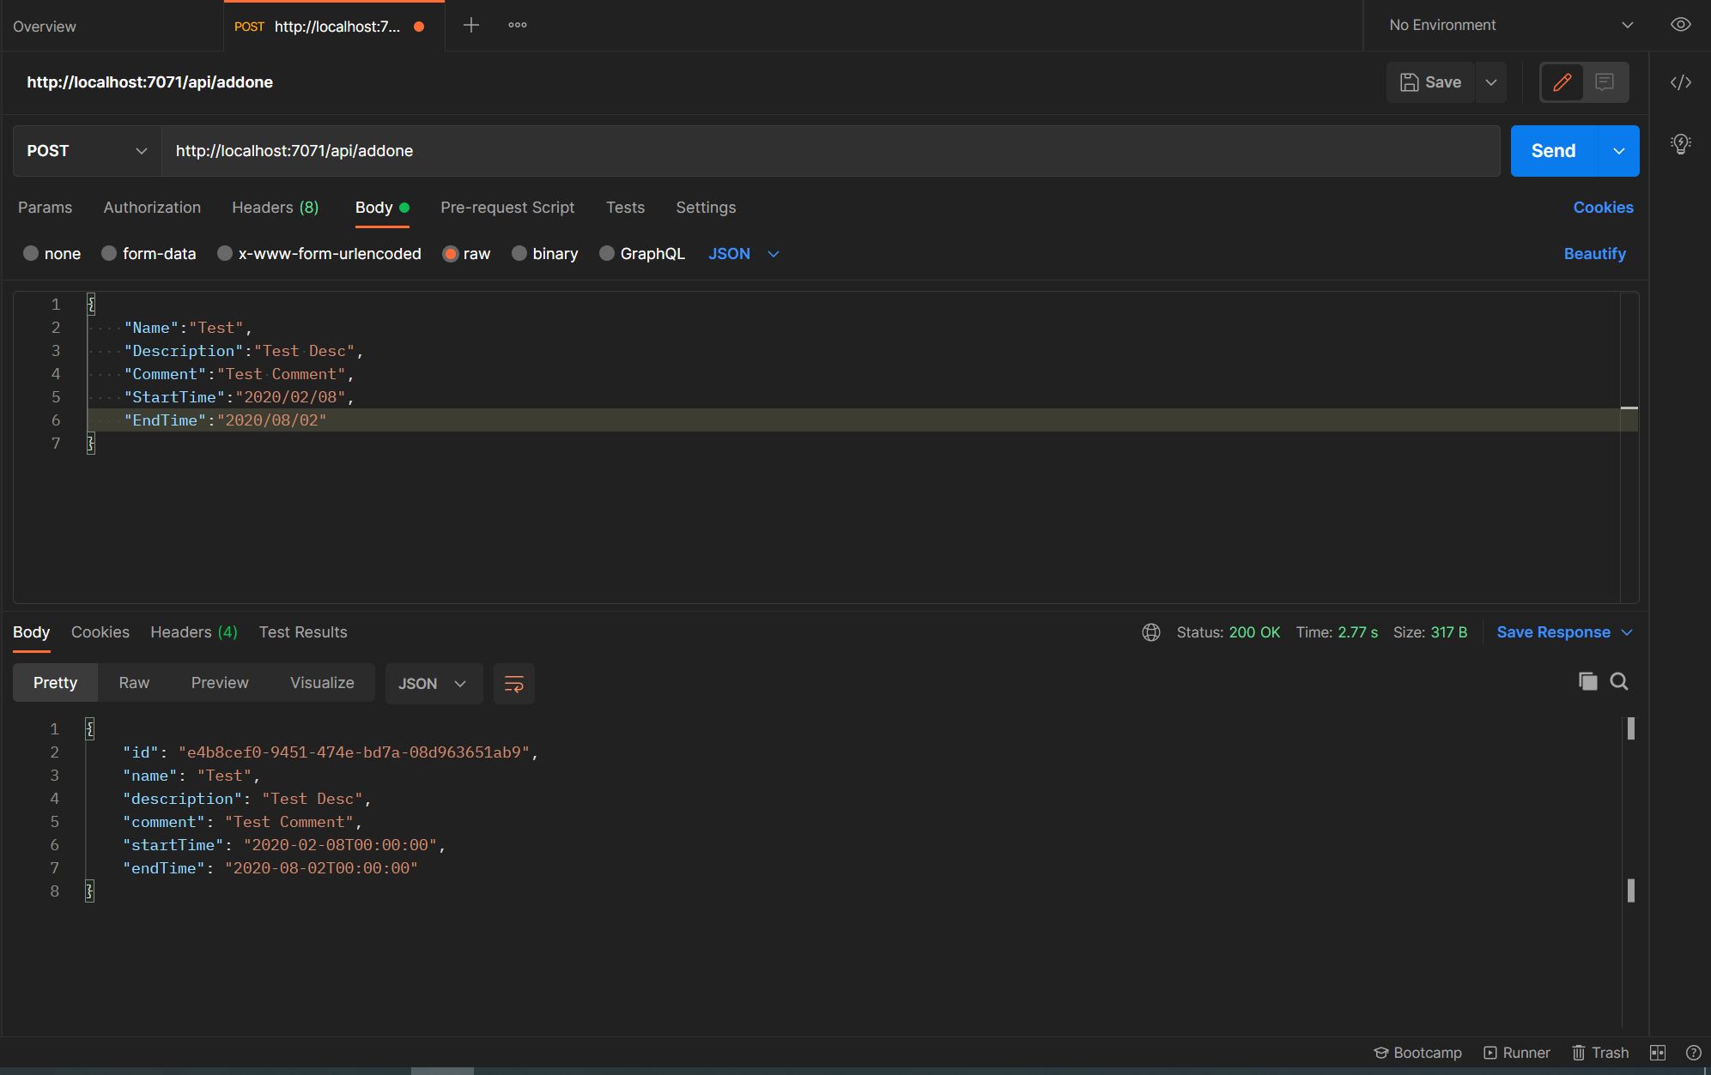Change the response JSON format dropdown
1711x1075 pixels.
pos(434,684)
